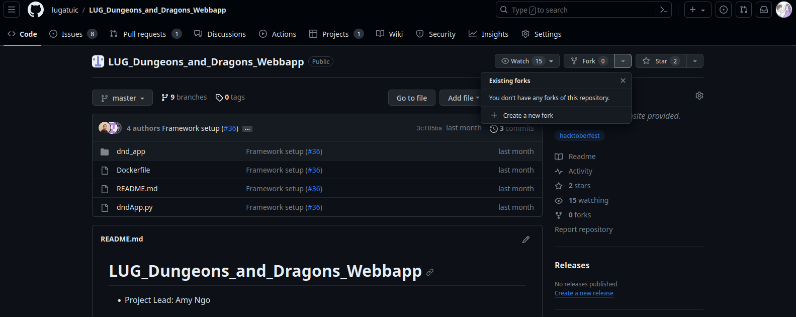Switch to the Insights tab
The image size is (796, 317).
pyautogui.click(x=488, y=34)
